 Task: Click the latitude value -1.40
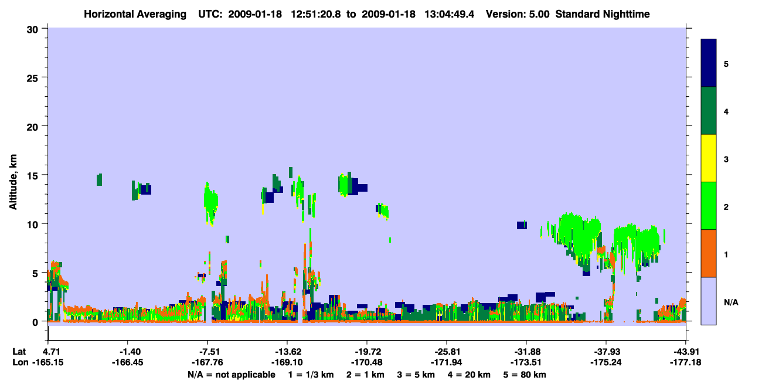pyautogui.click(x=127, y=352)
